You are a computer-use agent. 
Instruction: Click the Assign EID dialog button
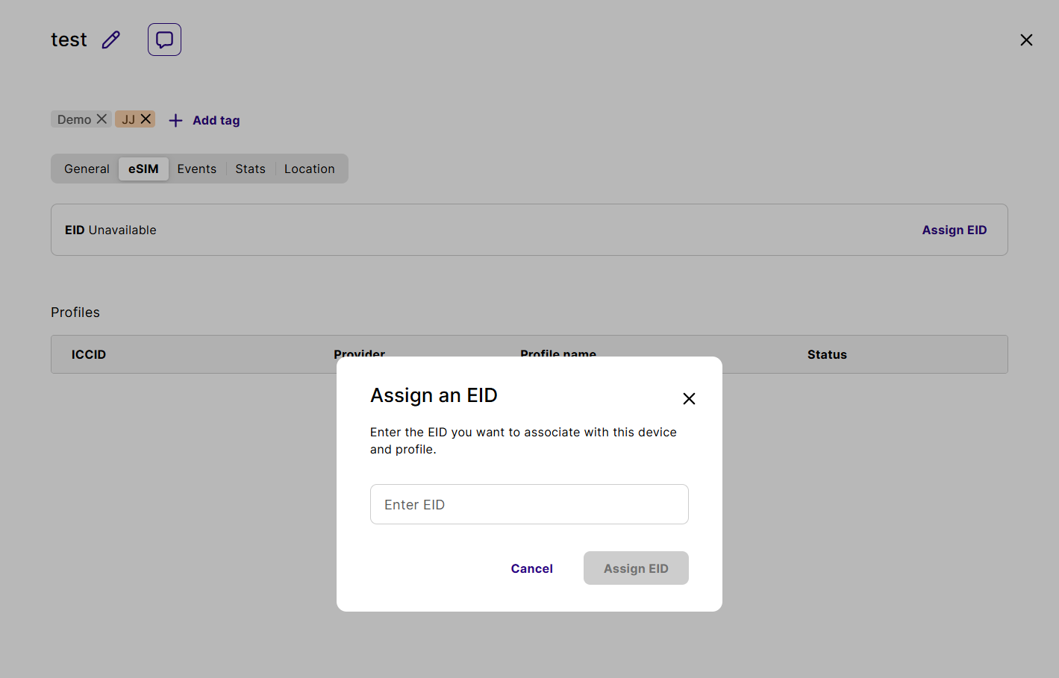click(x=636, y=568)
